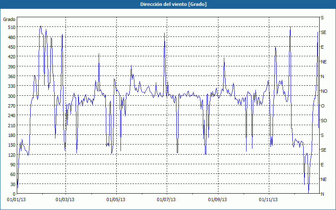This screenshot has height=210, width=336.
Task: Select the 180 y-axis label
Action: (12, 135)
